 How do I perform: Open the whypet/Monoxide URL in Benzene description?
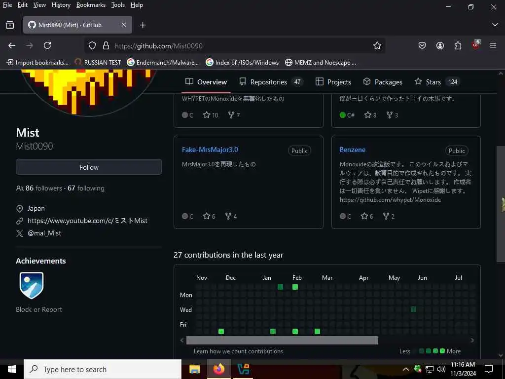click(x=391, y=200)
